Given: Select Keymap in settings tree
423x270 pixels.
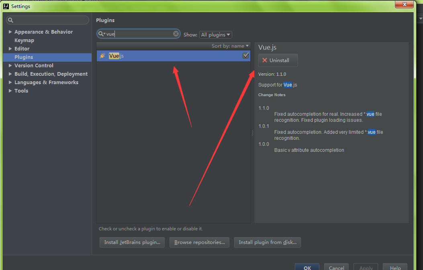Looking at the screenshot, I should tap(24, 40).
